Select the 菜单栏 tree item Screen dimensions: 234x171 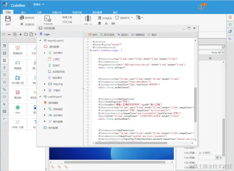pyautogui.click(x=54, y=65)
